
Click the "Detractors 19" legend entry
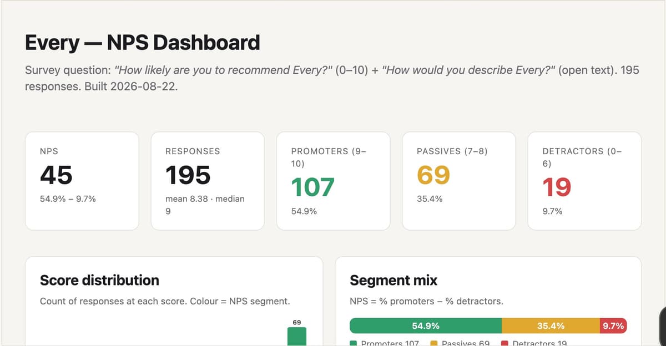[x=534, y=343]
